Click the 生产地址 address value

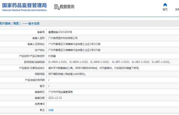74,50
